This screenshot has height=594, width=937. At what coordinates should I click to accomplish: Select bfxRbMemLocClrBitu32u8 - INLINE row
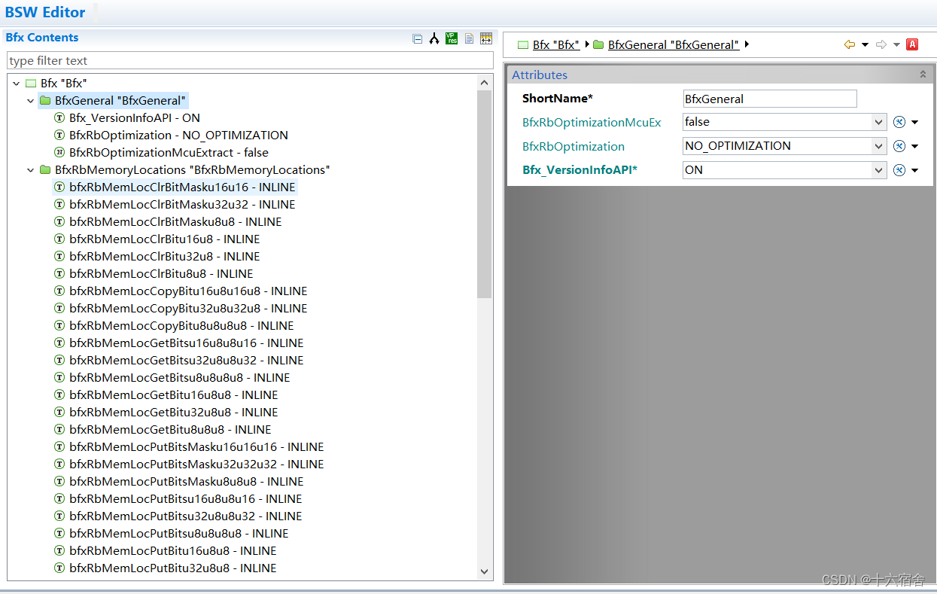click(x=164, y=256)
